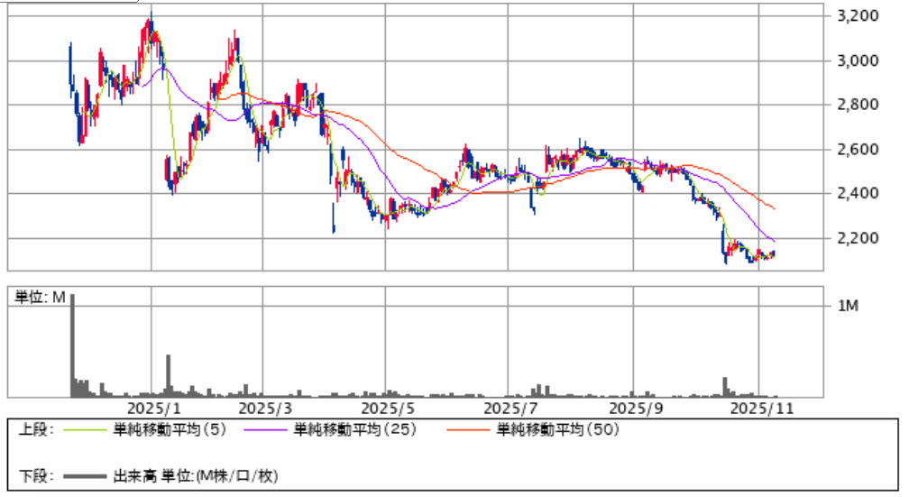The height and width of the screenshot is (497, 909).
Task: Click the 1M volume axis label
Action: pyautogui.click(x=848, y=307)
